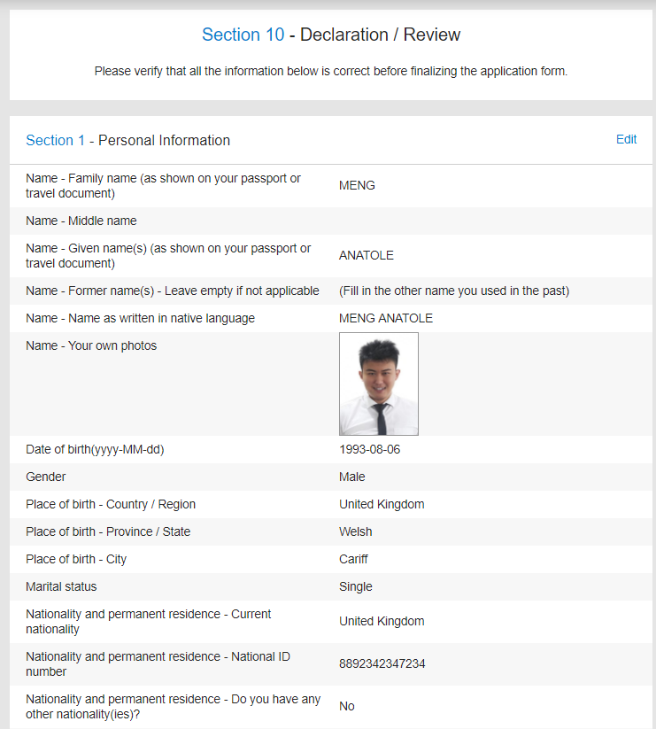Click the verify information instruction text
The image size is (656, 729).
click(x=331, y=71)
